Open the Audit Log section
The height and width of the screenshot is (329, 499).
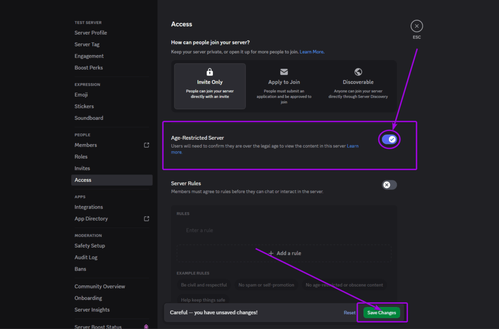tap(86, 257)
